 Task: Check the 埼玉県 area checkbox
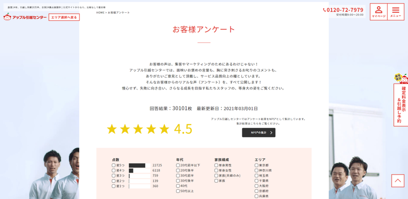pos(257,176)
